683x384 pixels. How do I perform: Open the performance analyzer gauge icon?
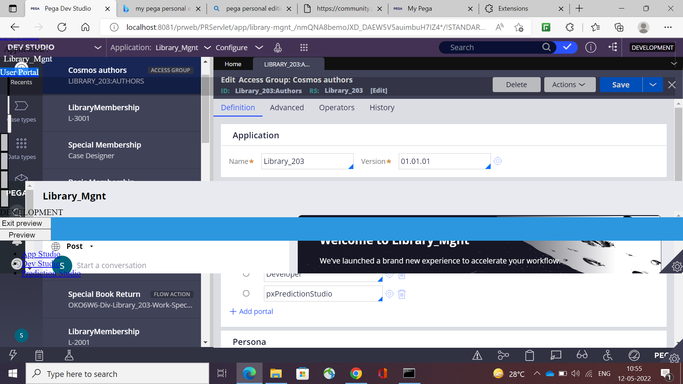(634, 355)
